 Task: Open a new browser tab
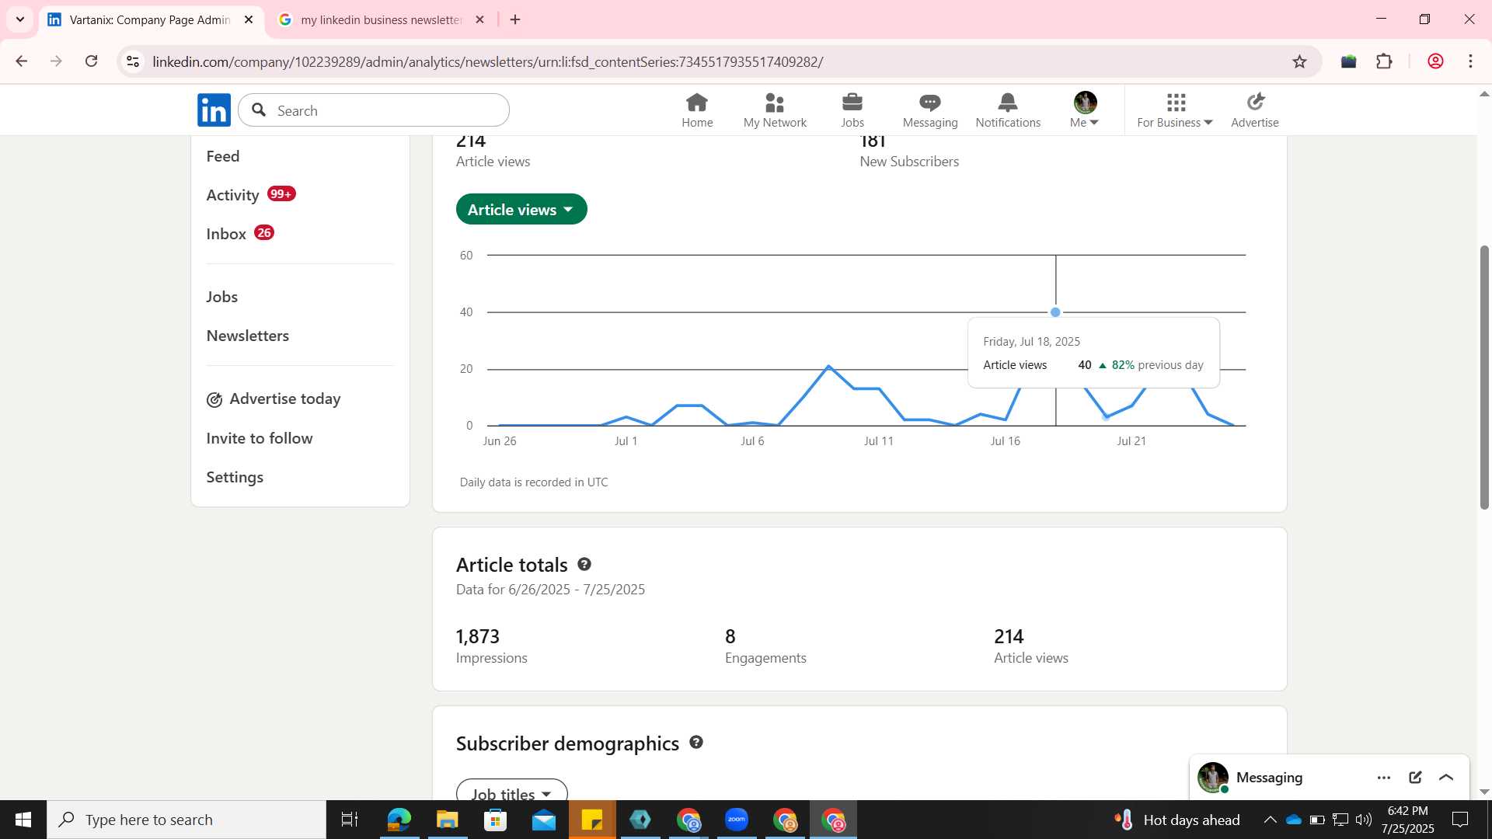(515, 19)
